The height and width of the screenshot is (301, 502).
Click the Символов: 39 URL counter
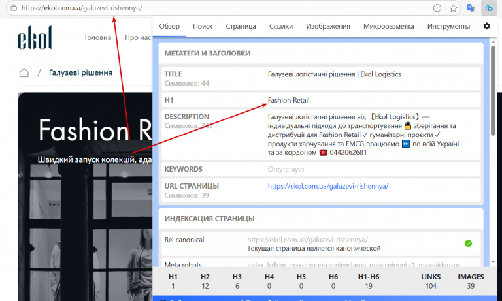click(x=187, y=195)
